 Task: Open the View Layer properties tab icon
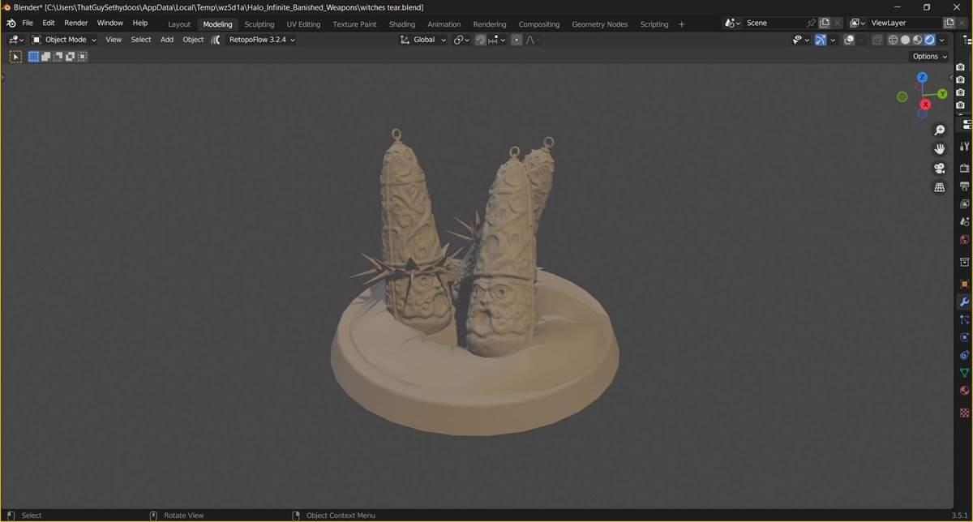tap(965, 203)
